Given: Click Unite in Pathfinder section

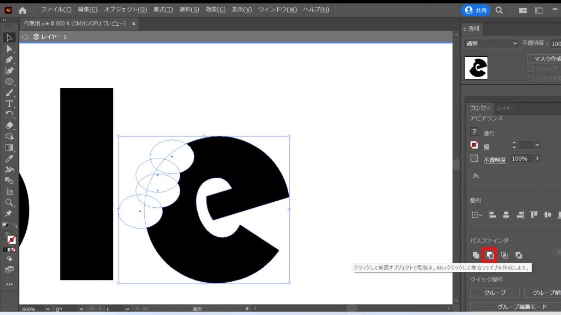Looking at the screenshot, I should [476, 255].
